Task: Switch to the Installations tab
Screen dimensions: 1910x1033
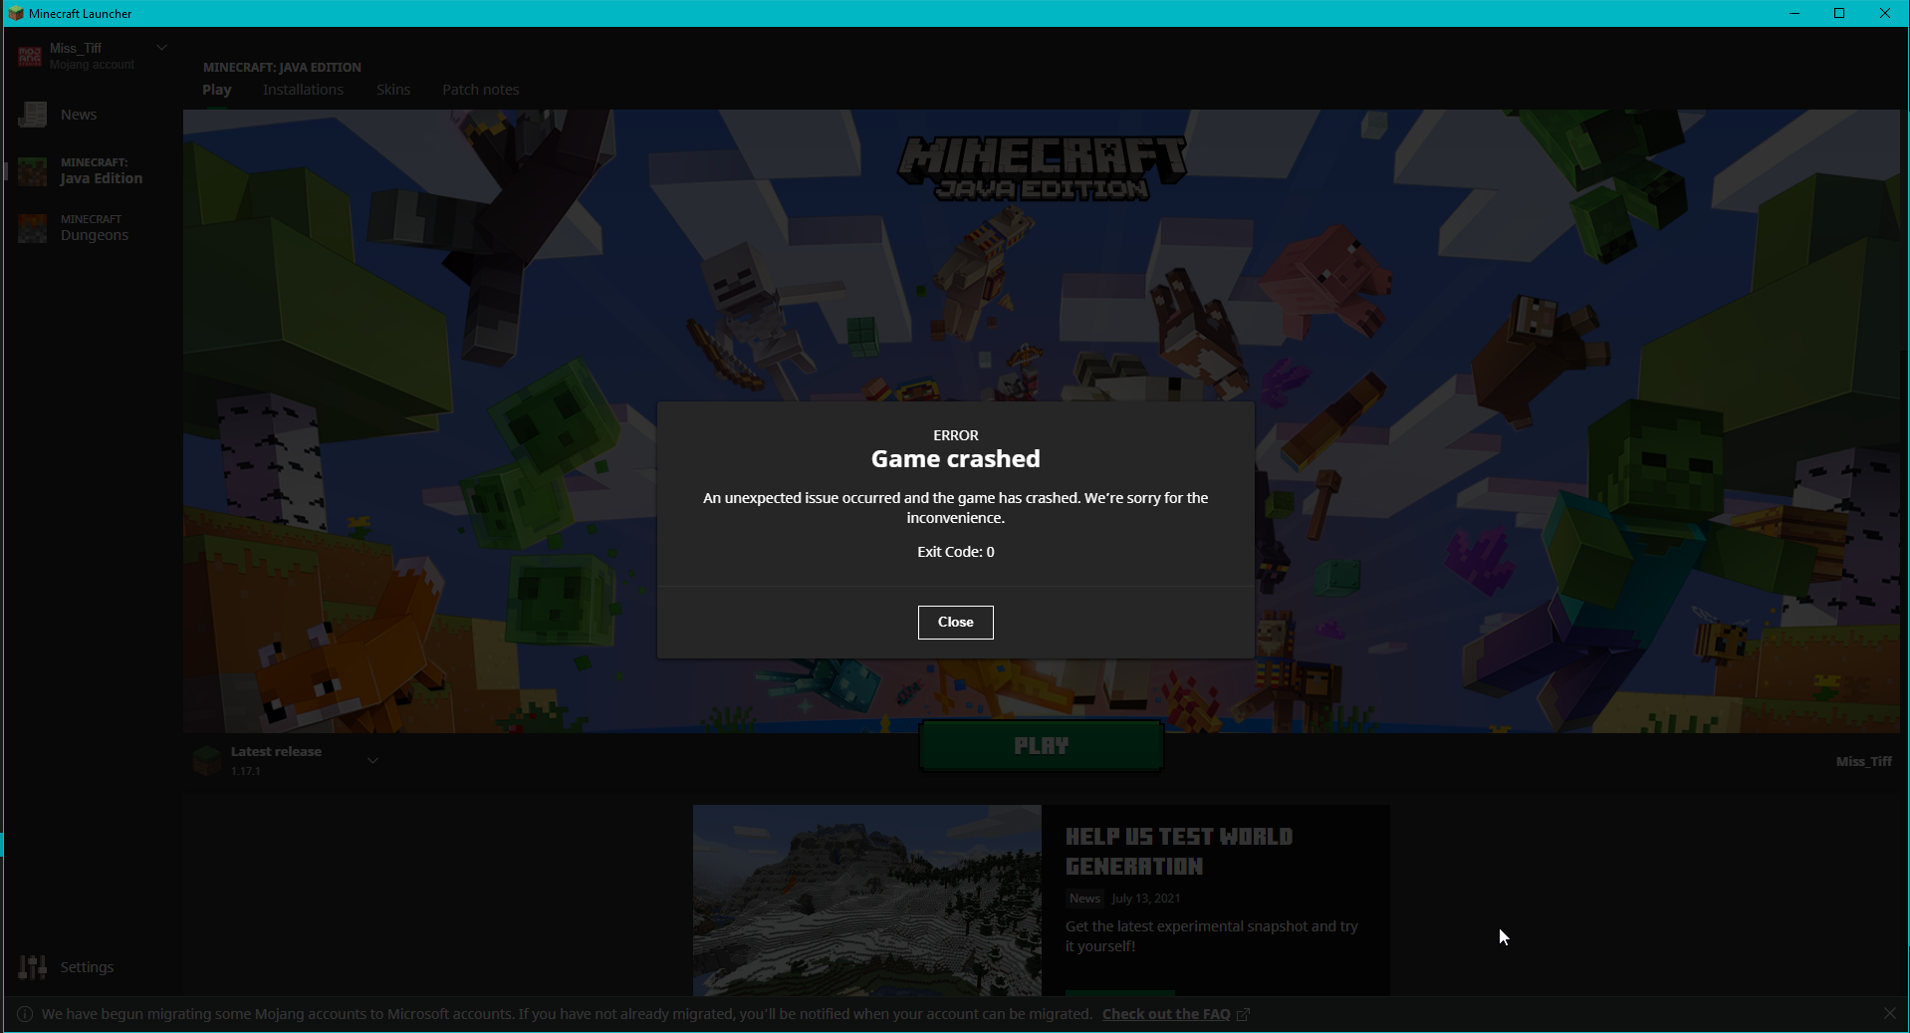Action: pos(303,90)
